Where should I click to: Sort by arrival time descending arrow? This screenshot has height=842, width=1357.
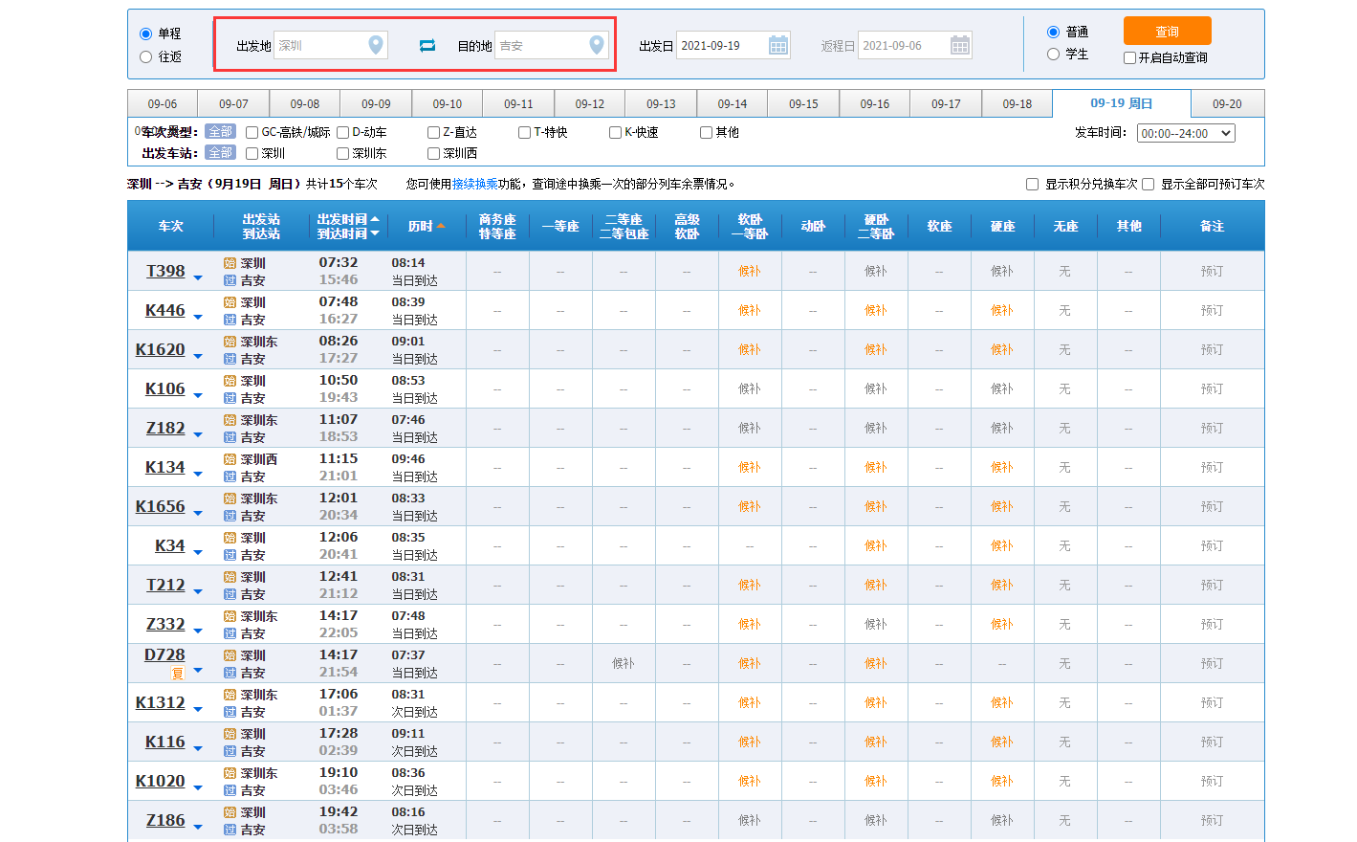pyautogui.click(x=375, y=233)
